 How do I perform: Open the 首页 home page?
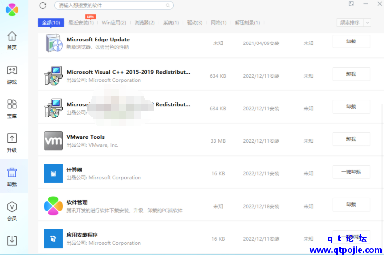[12, 41]
